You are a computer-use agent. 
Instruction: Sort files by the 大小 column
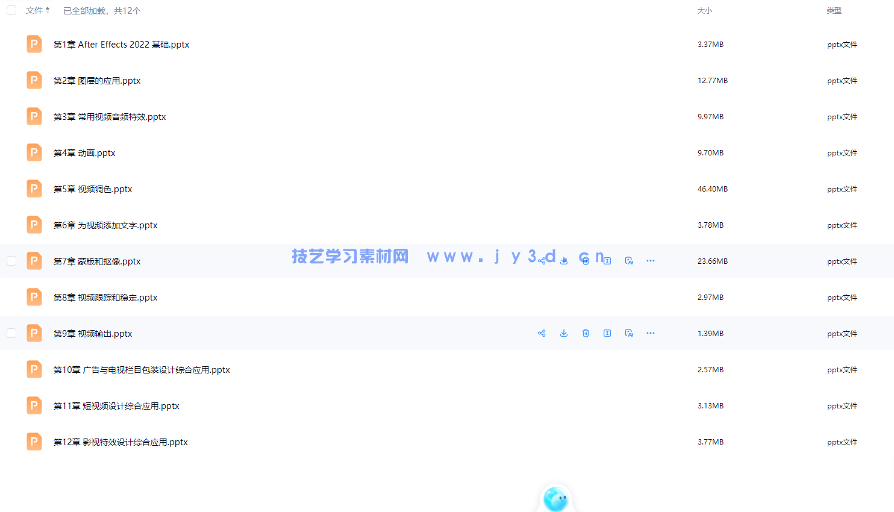pos(705,10)
